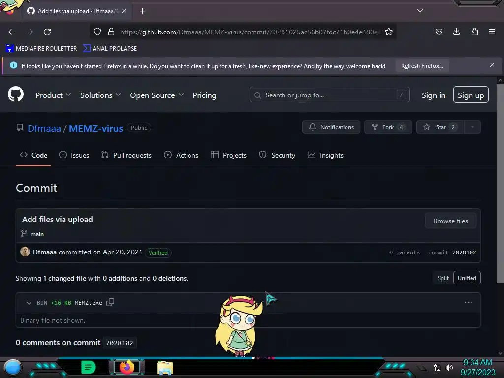Switch to the Actions tab
The image size is (504, 378).
[x=181, y=155]
